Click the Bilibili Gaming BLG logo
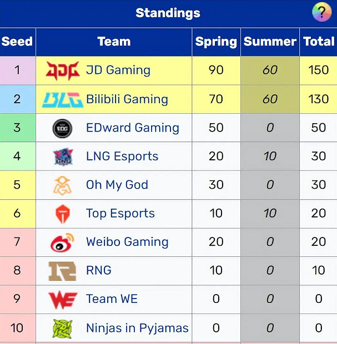 [x=63, y=99]
